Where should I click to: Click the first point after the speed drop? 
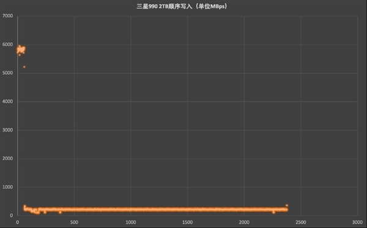[24, 206]
